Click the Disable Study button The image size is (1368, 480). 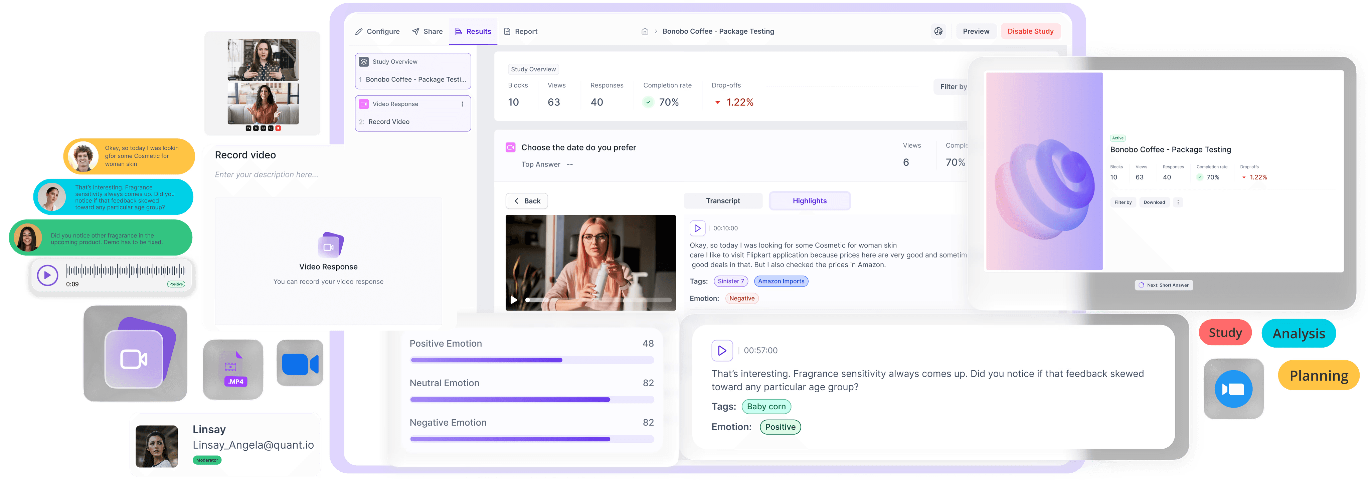[1030, 31]
